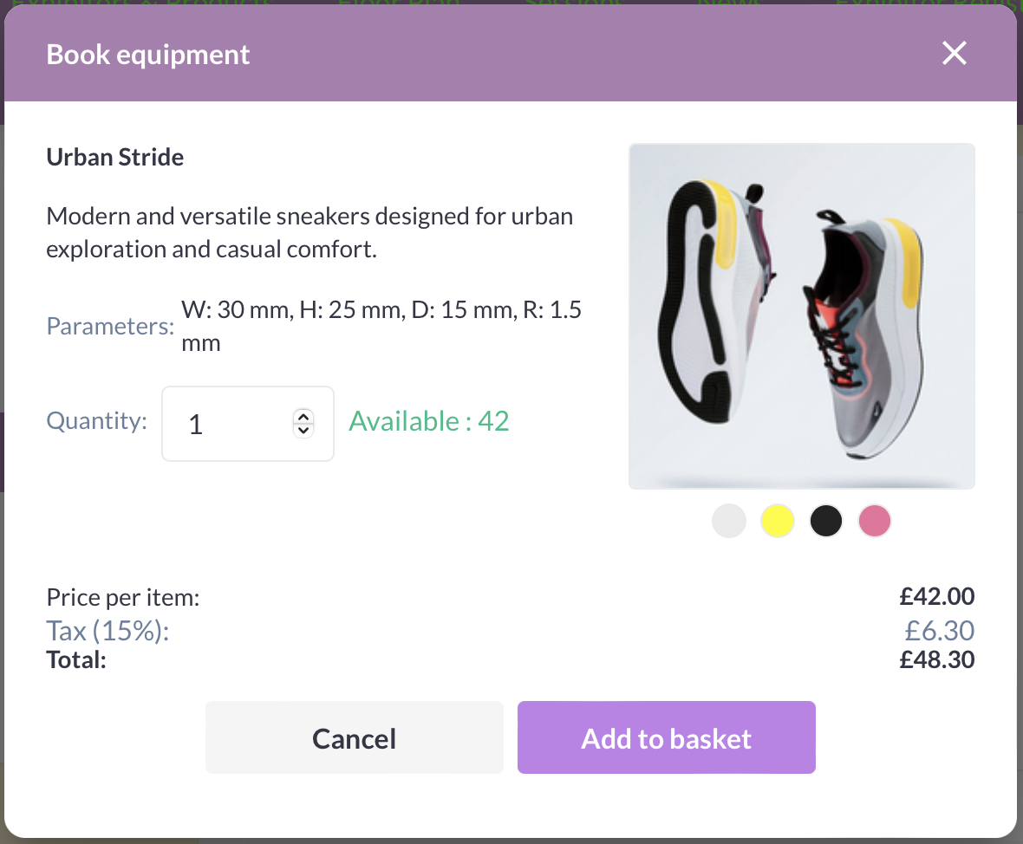
Task: Click the £48.30 total amount
Action: (x=936, y=660)
